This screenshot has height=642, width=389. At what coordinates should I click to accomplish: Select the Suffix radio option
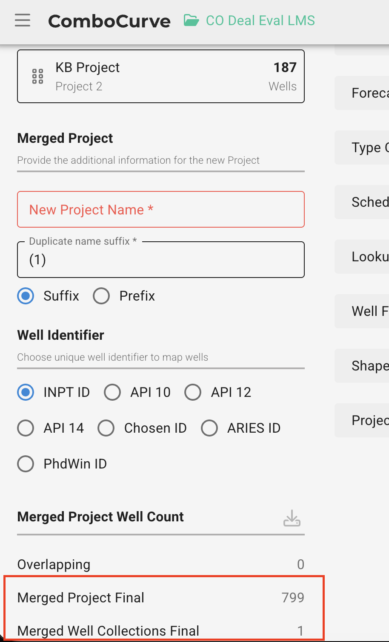pyautogui.click(x=26, y=296)
